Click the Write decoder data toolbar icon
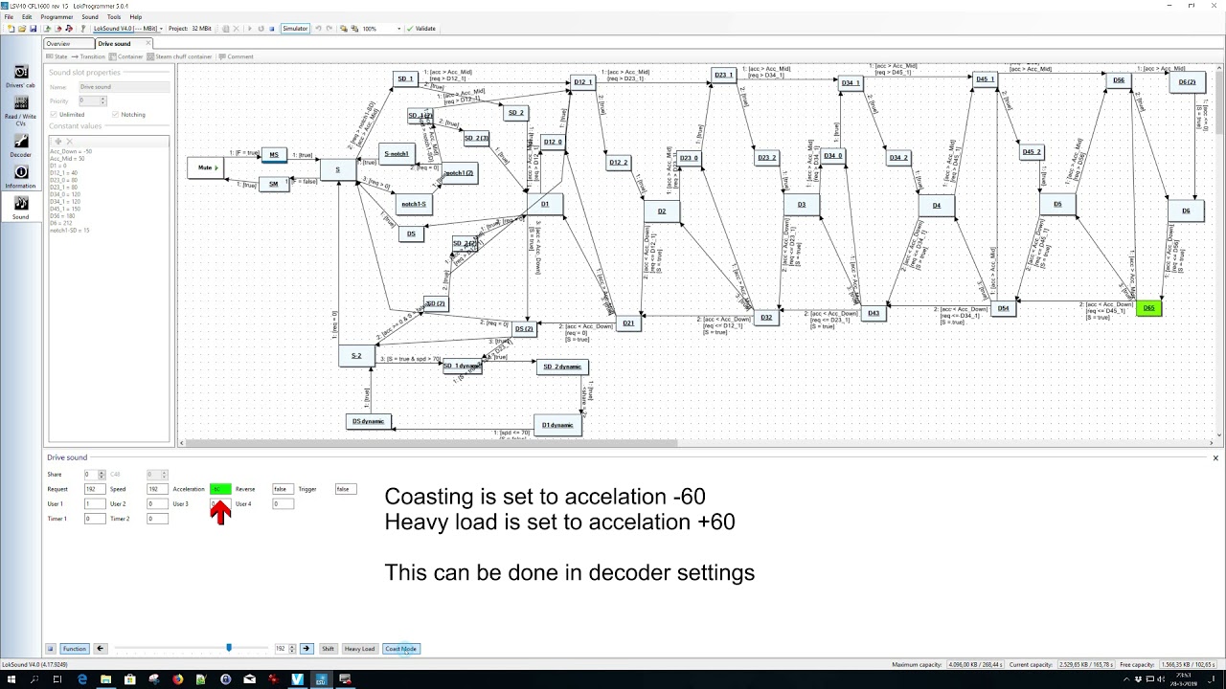Screen dimensions: 1226x689 [x=58, y=29]
